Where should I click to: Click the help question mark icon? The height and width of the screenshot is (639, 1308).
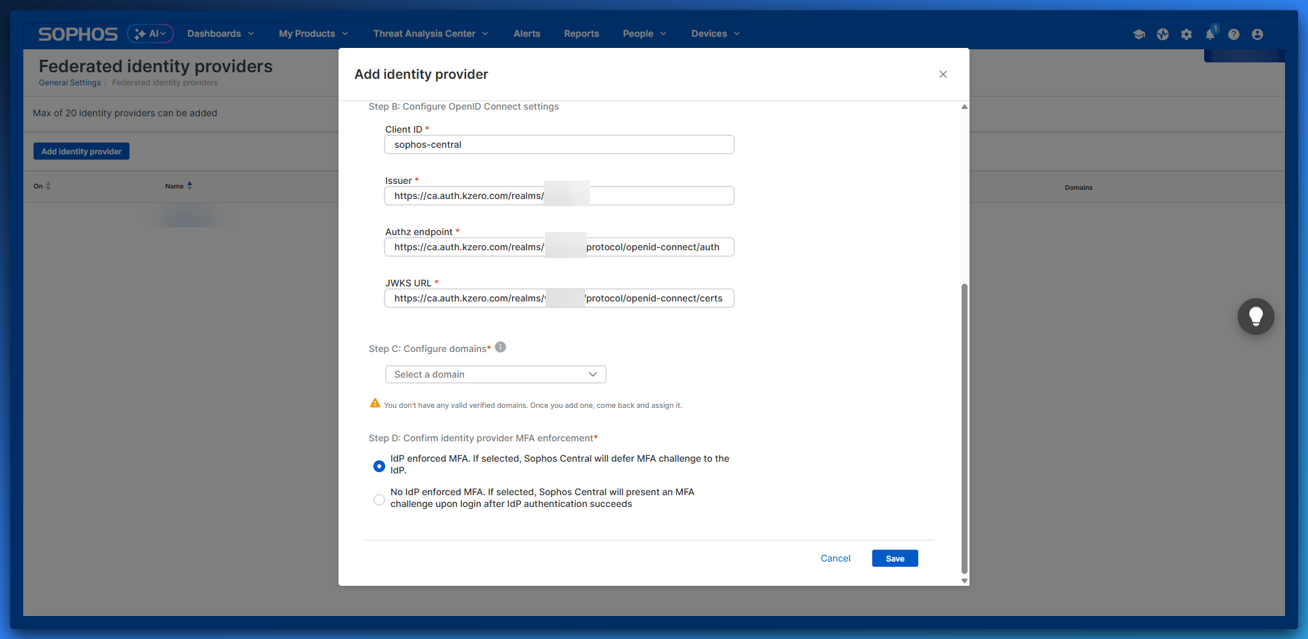coord(1234,34)
